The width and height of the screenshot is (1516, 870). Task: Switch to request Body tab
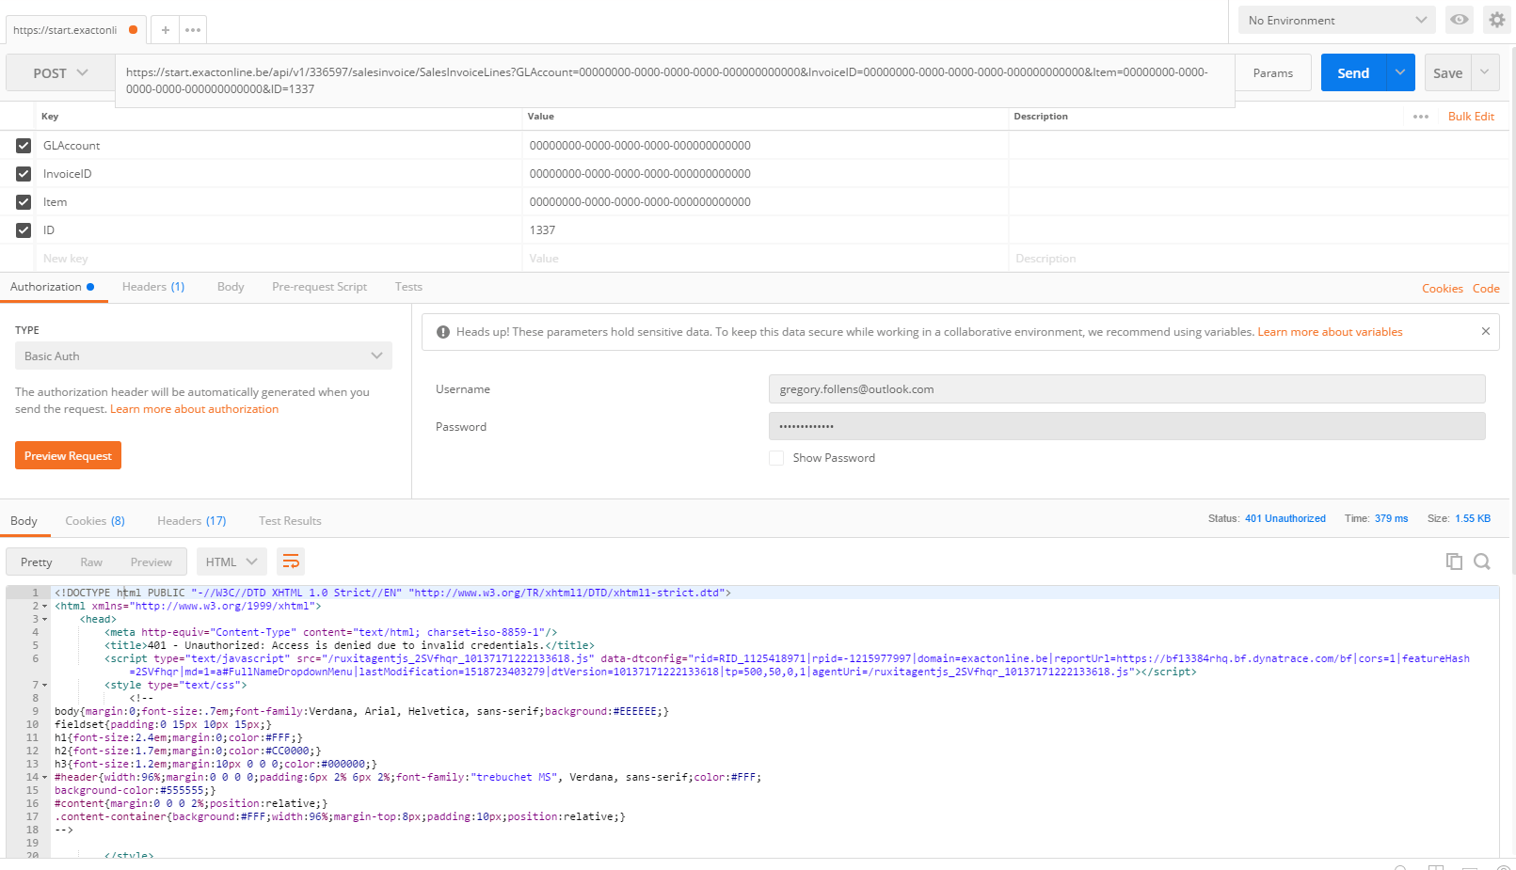pyautogui.click(x=231, y=287)
